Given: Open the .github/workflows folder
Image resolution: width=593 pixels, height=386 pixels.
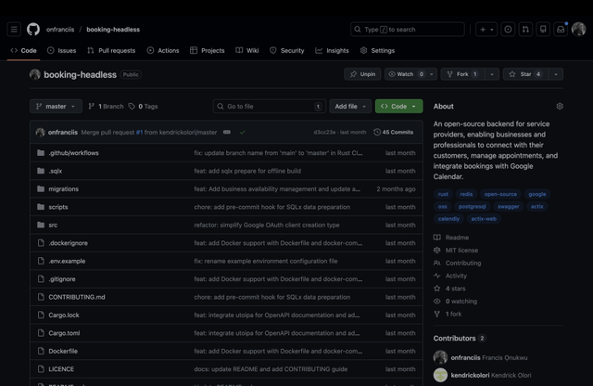Looking at the screenshot, I should pyautogui.click(x=73, y=152).
